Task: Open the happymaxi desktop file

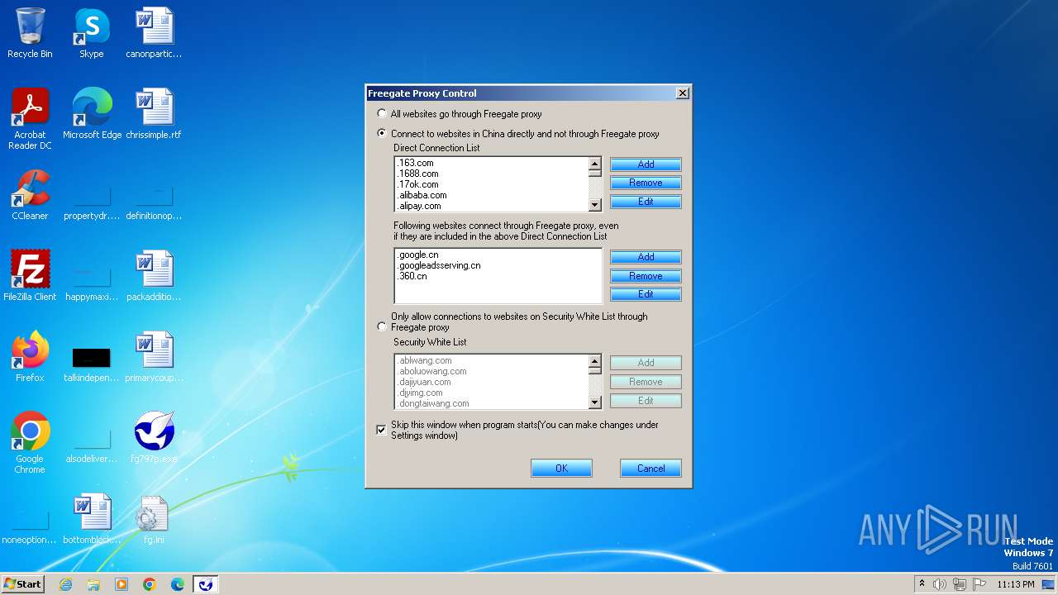Action: 92,284
